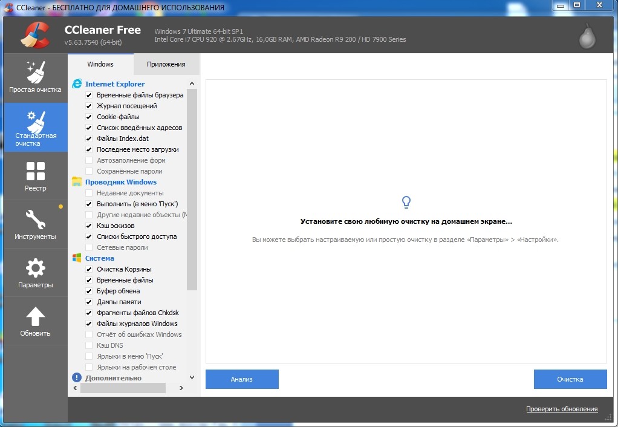Click the Система Windows flag icon
This screenshot has width=618, height=427.
(77, 258)
